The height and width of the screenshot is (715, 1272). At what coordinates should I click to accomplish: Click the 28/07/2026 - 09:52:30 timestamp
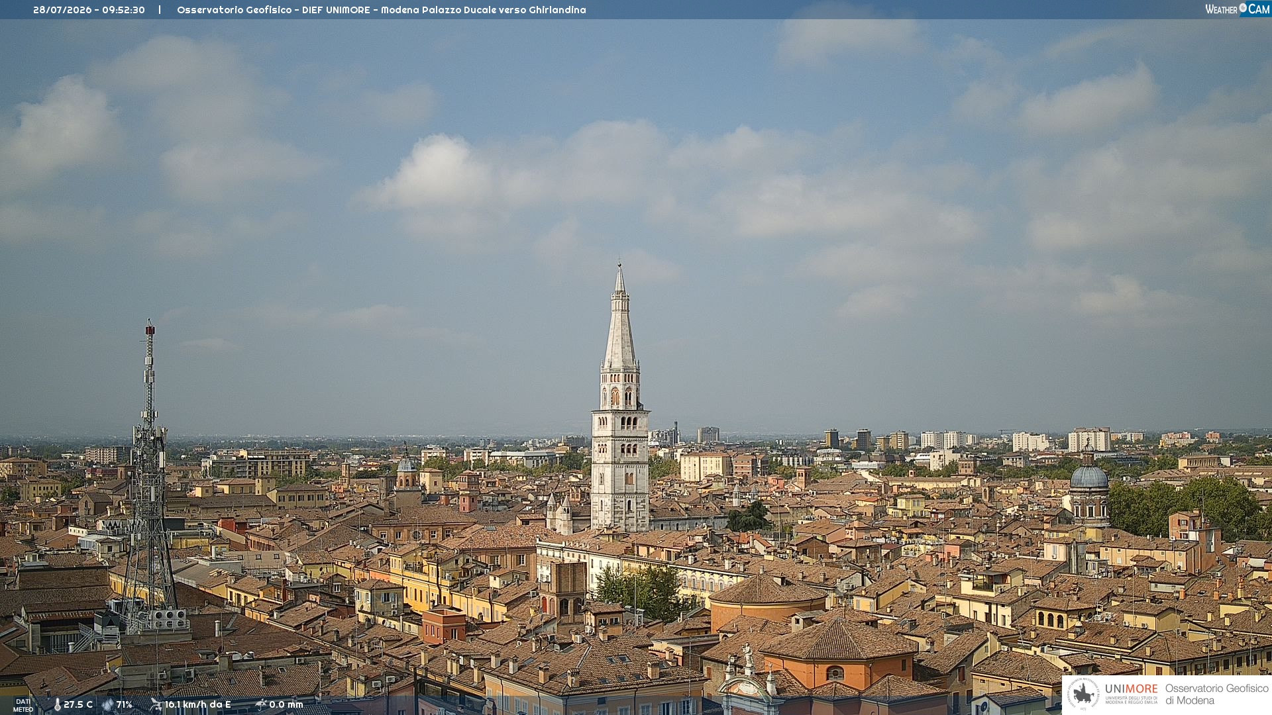click(89, 10)
